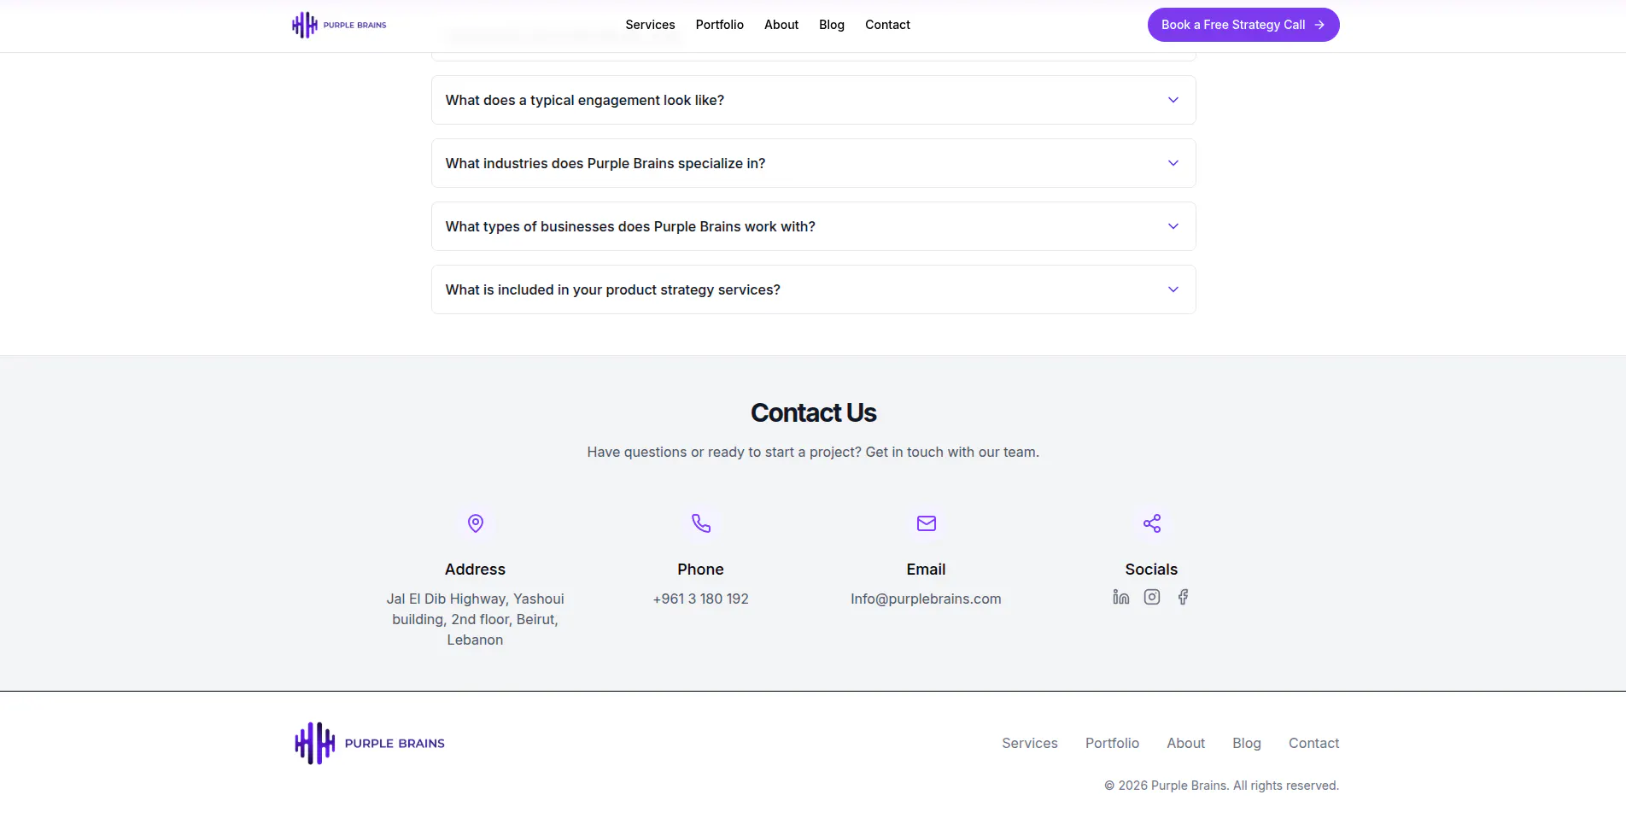
Task: Open Blog in the top navigation
Action: [x=832, y=25]
